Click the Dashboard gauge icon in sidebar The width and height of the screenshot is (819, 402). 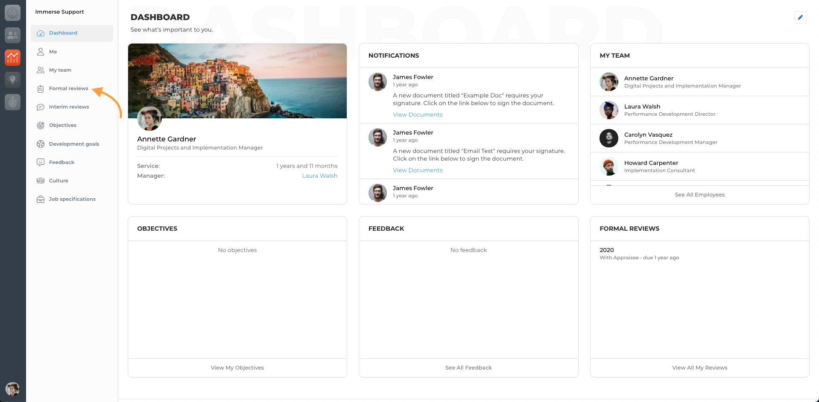(41, 33)
